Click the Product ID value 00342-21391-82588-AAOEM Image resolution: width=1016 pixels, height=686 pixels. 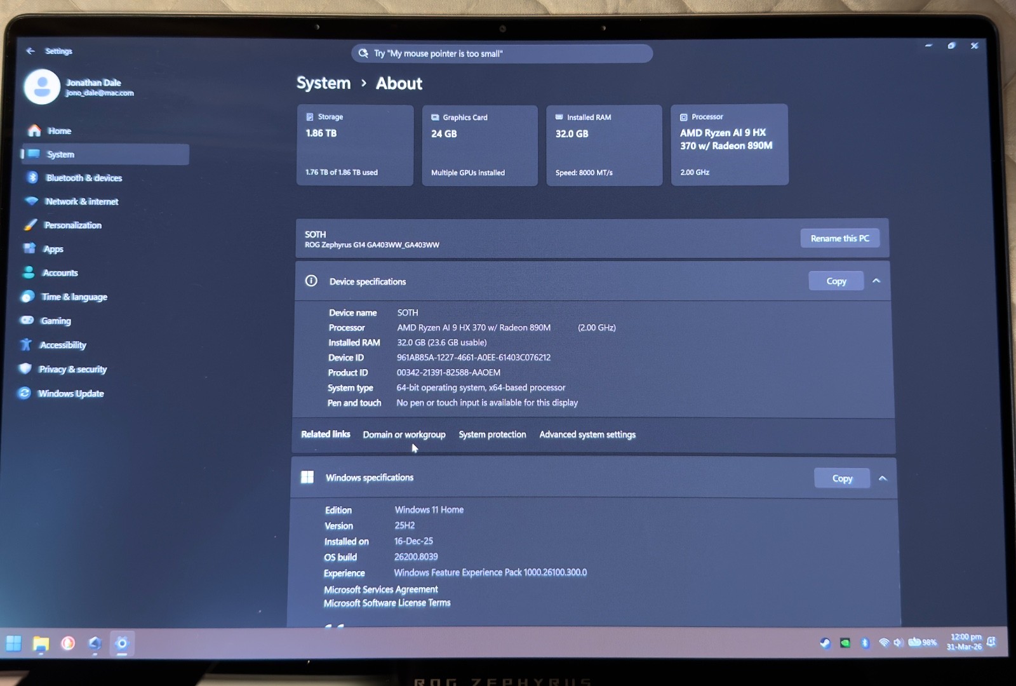tap(448, 373)
